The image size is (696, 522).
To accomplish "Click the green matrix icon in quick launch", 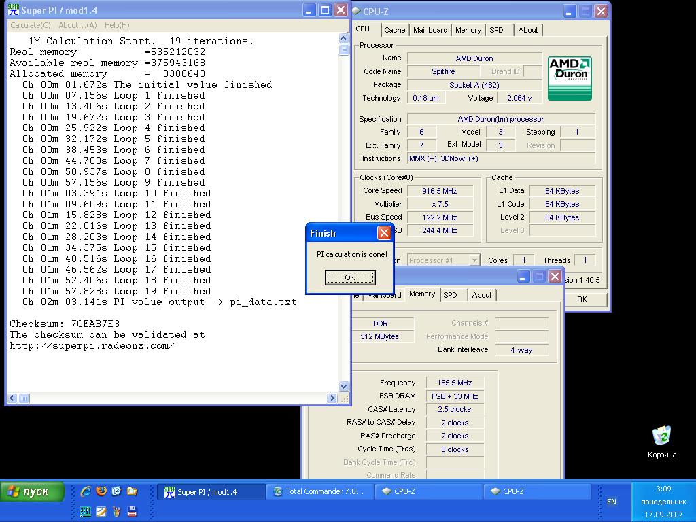I will pos(86,511).
